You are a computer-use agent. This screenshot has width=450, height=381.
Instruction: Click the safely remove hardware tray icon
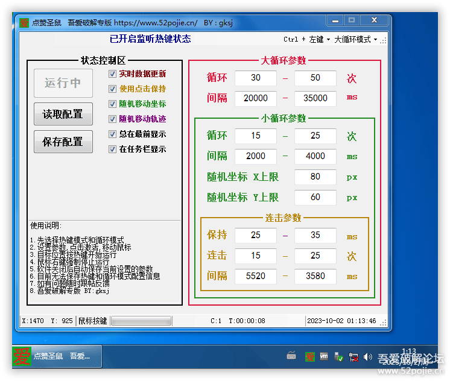(x=338, y=357)
